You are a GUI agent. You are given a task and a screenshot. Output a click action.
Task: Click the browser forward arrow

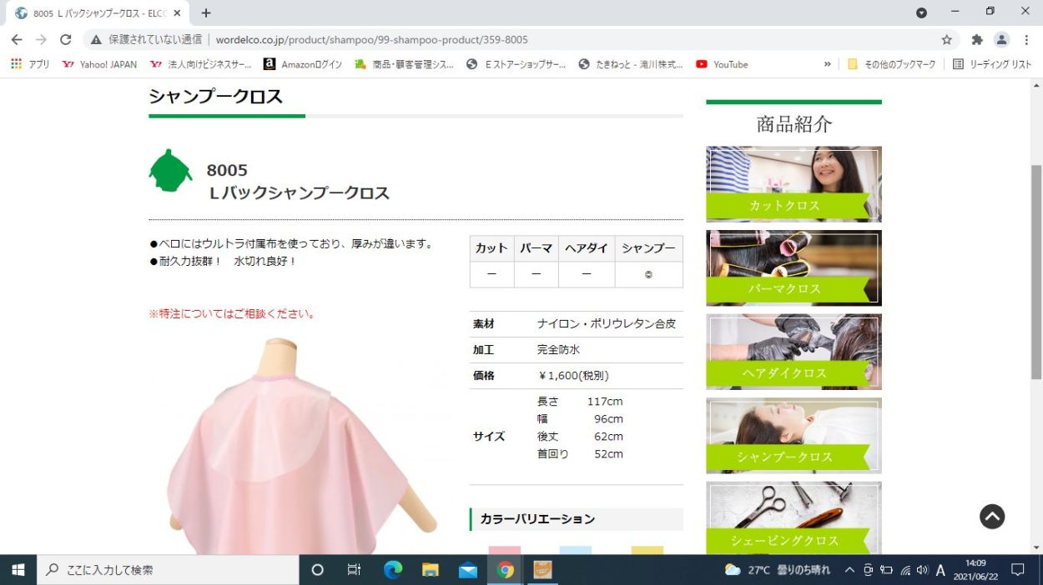41,39
